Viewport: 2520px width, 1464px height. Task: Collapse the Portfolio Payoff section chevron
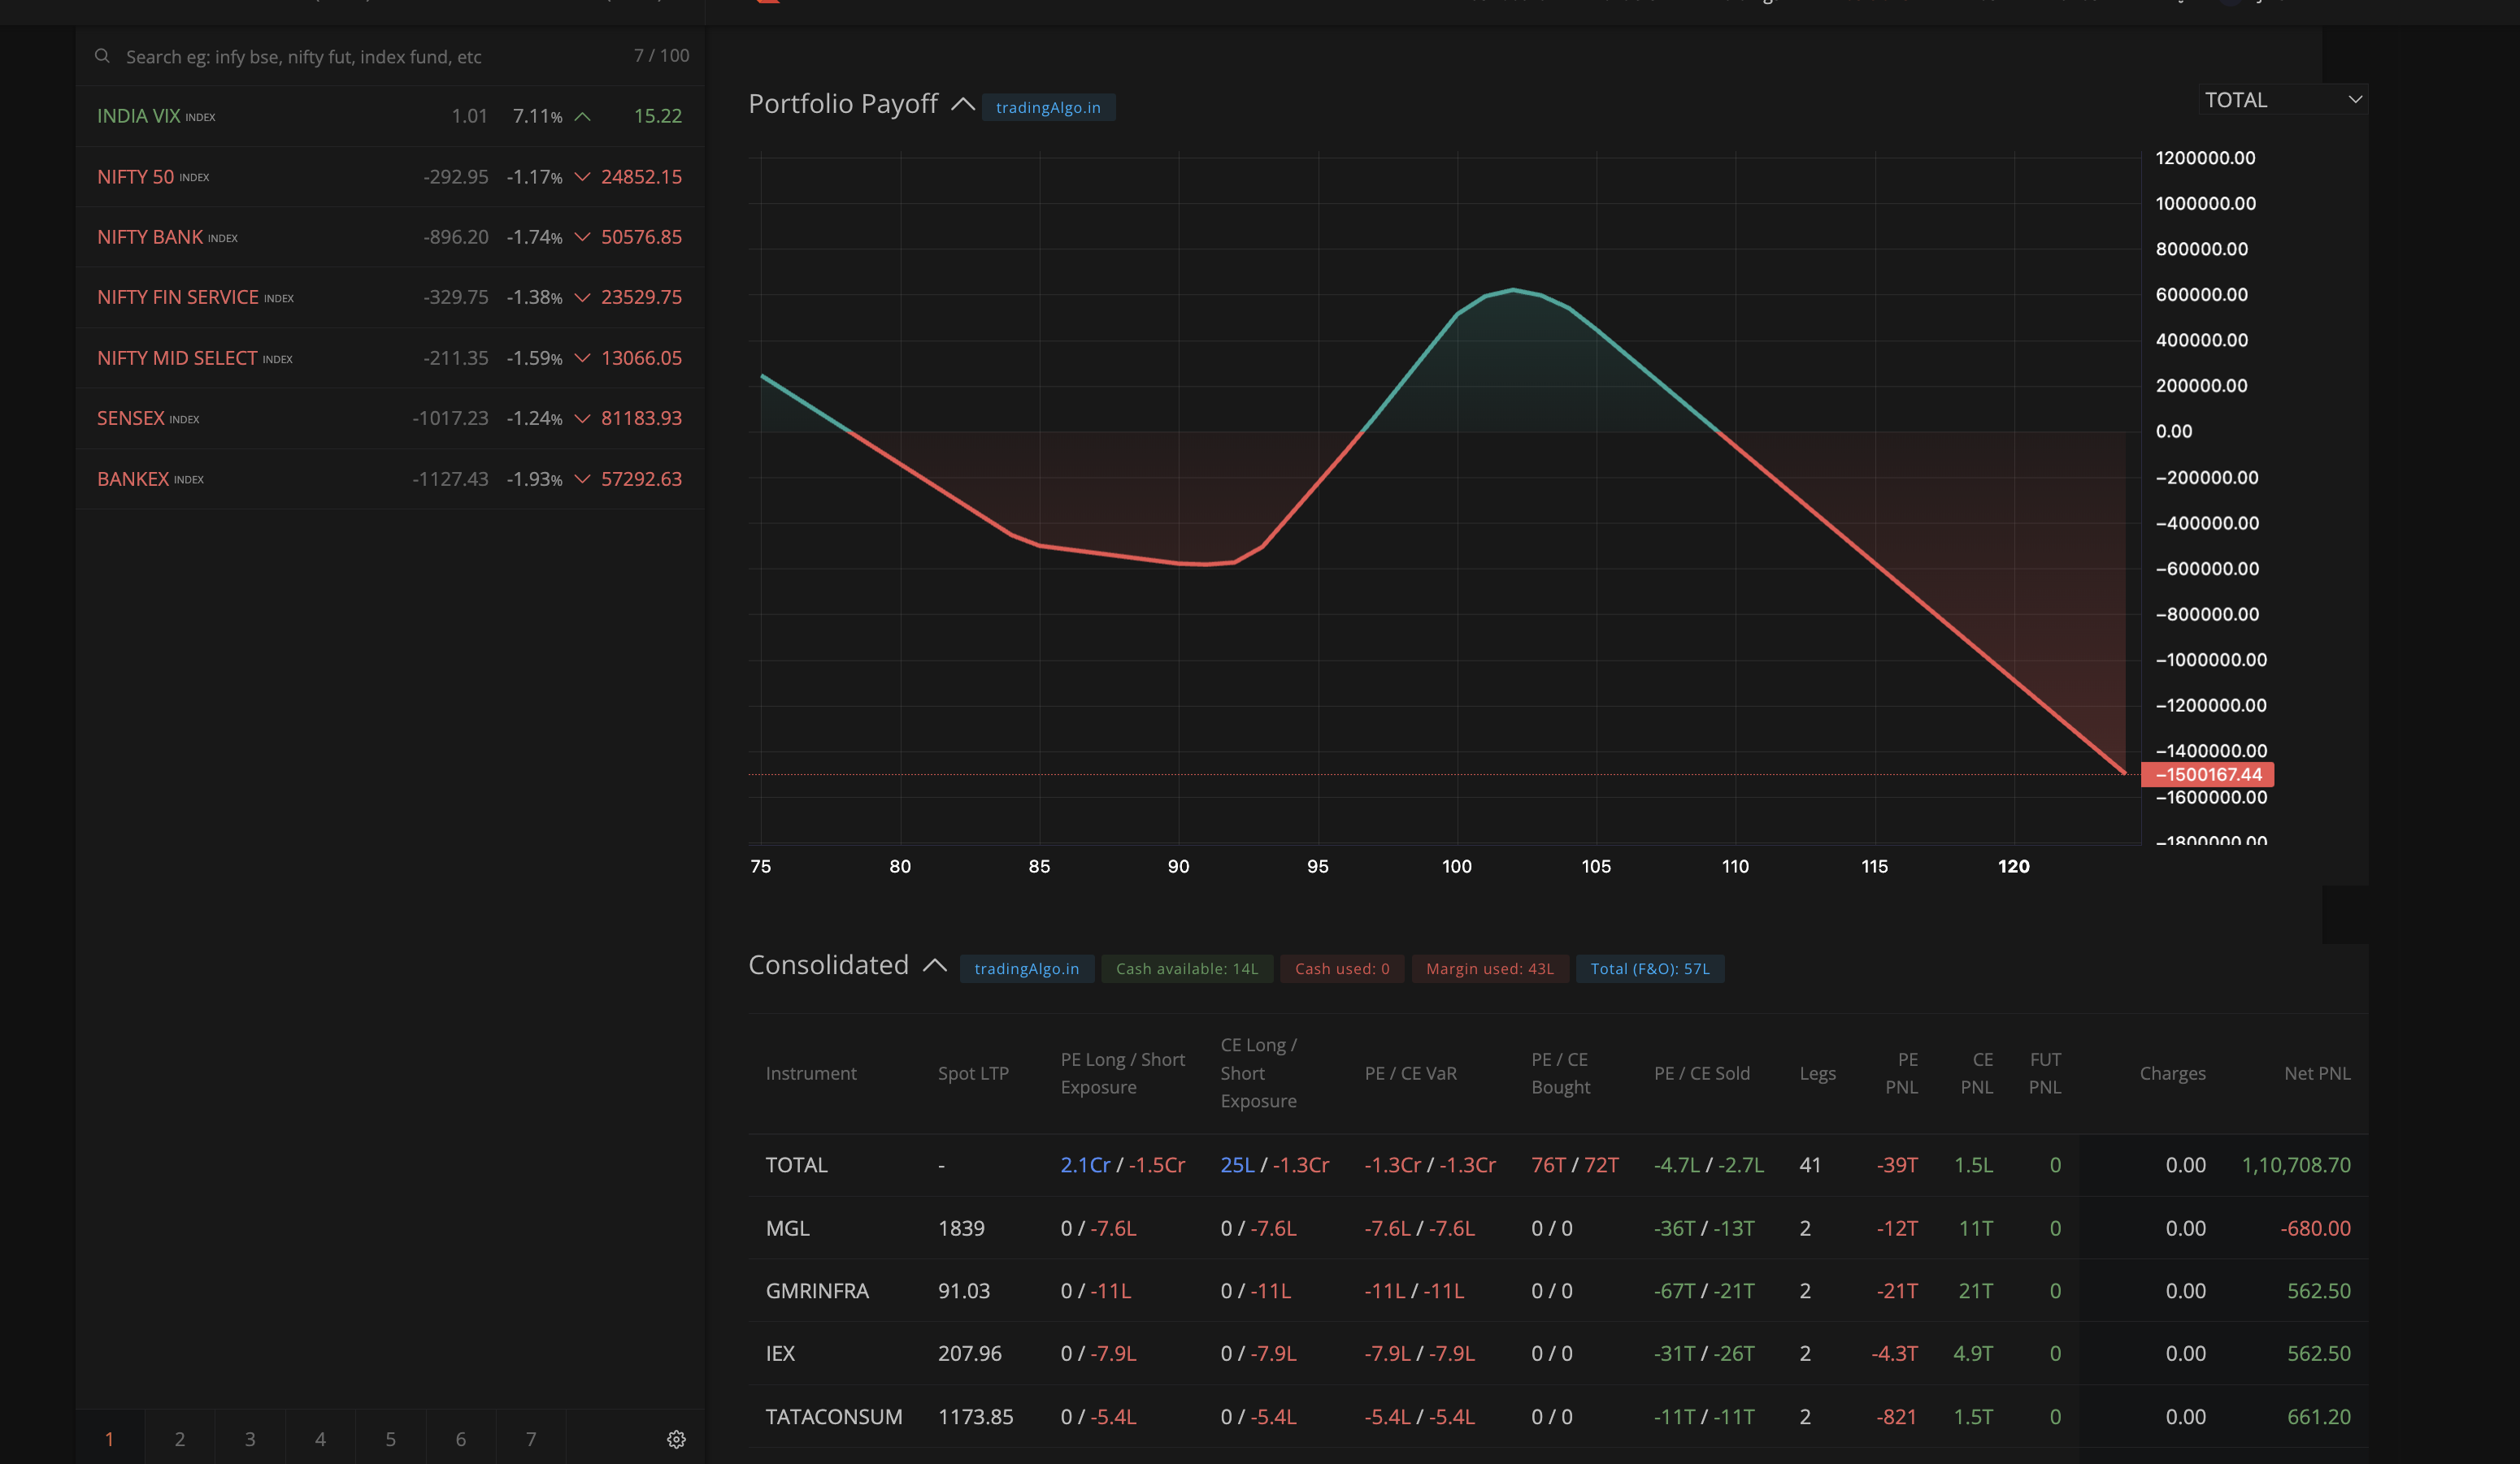click(x=962, y=104)
